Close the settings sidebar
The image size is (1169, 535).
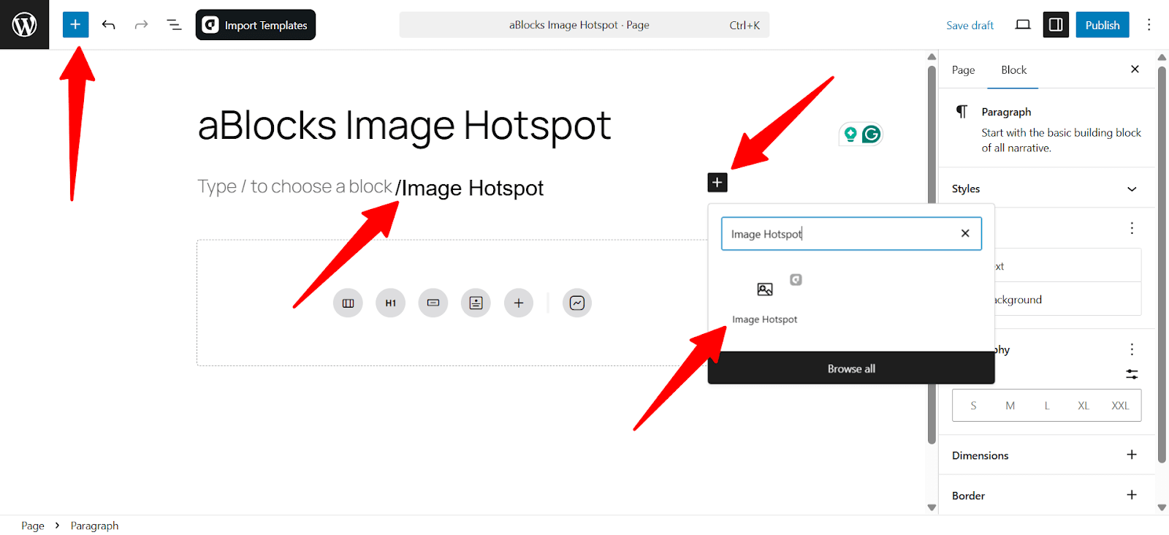coord(1135,69)
